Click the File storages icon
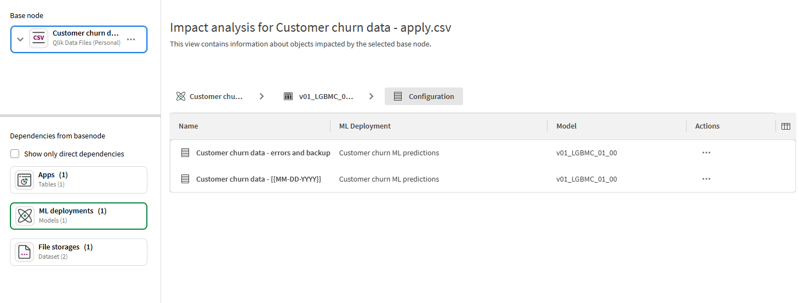The width and height of the screenshot is (799, 303). [25, 252]
